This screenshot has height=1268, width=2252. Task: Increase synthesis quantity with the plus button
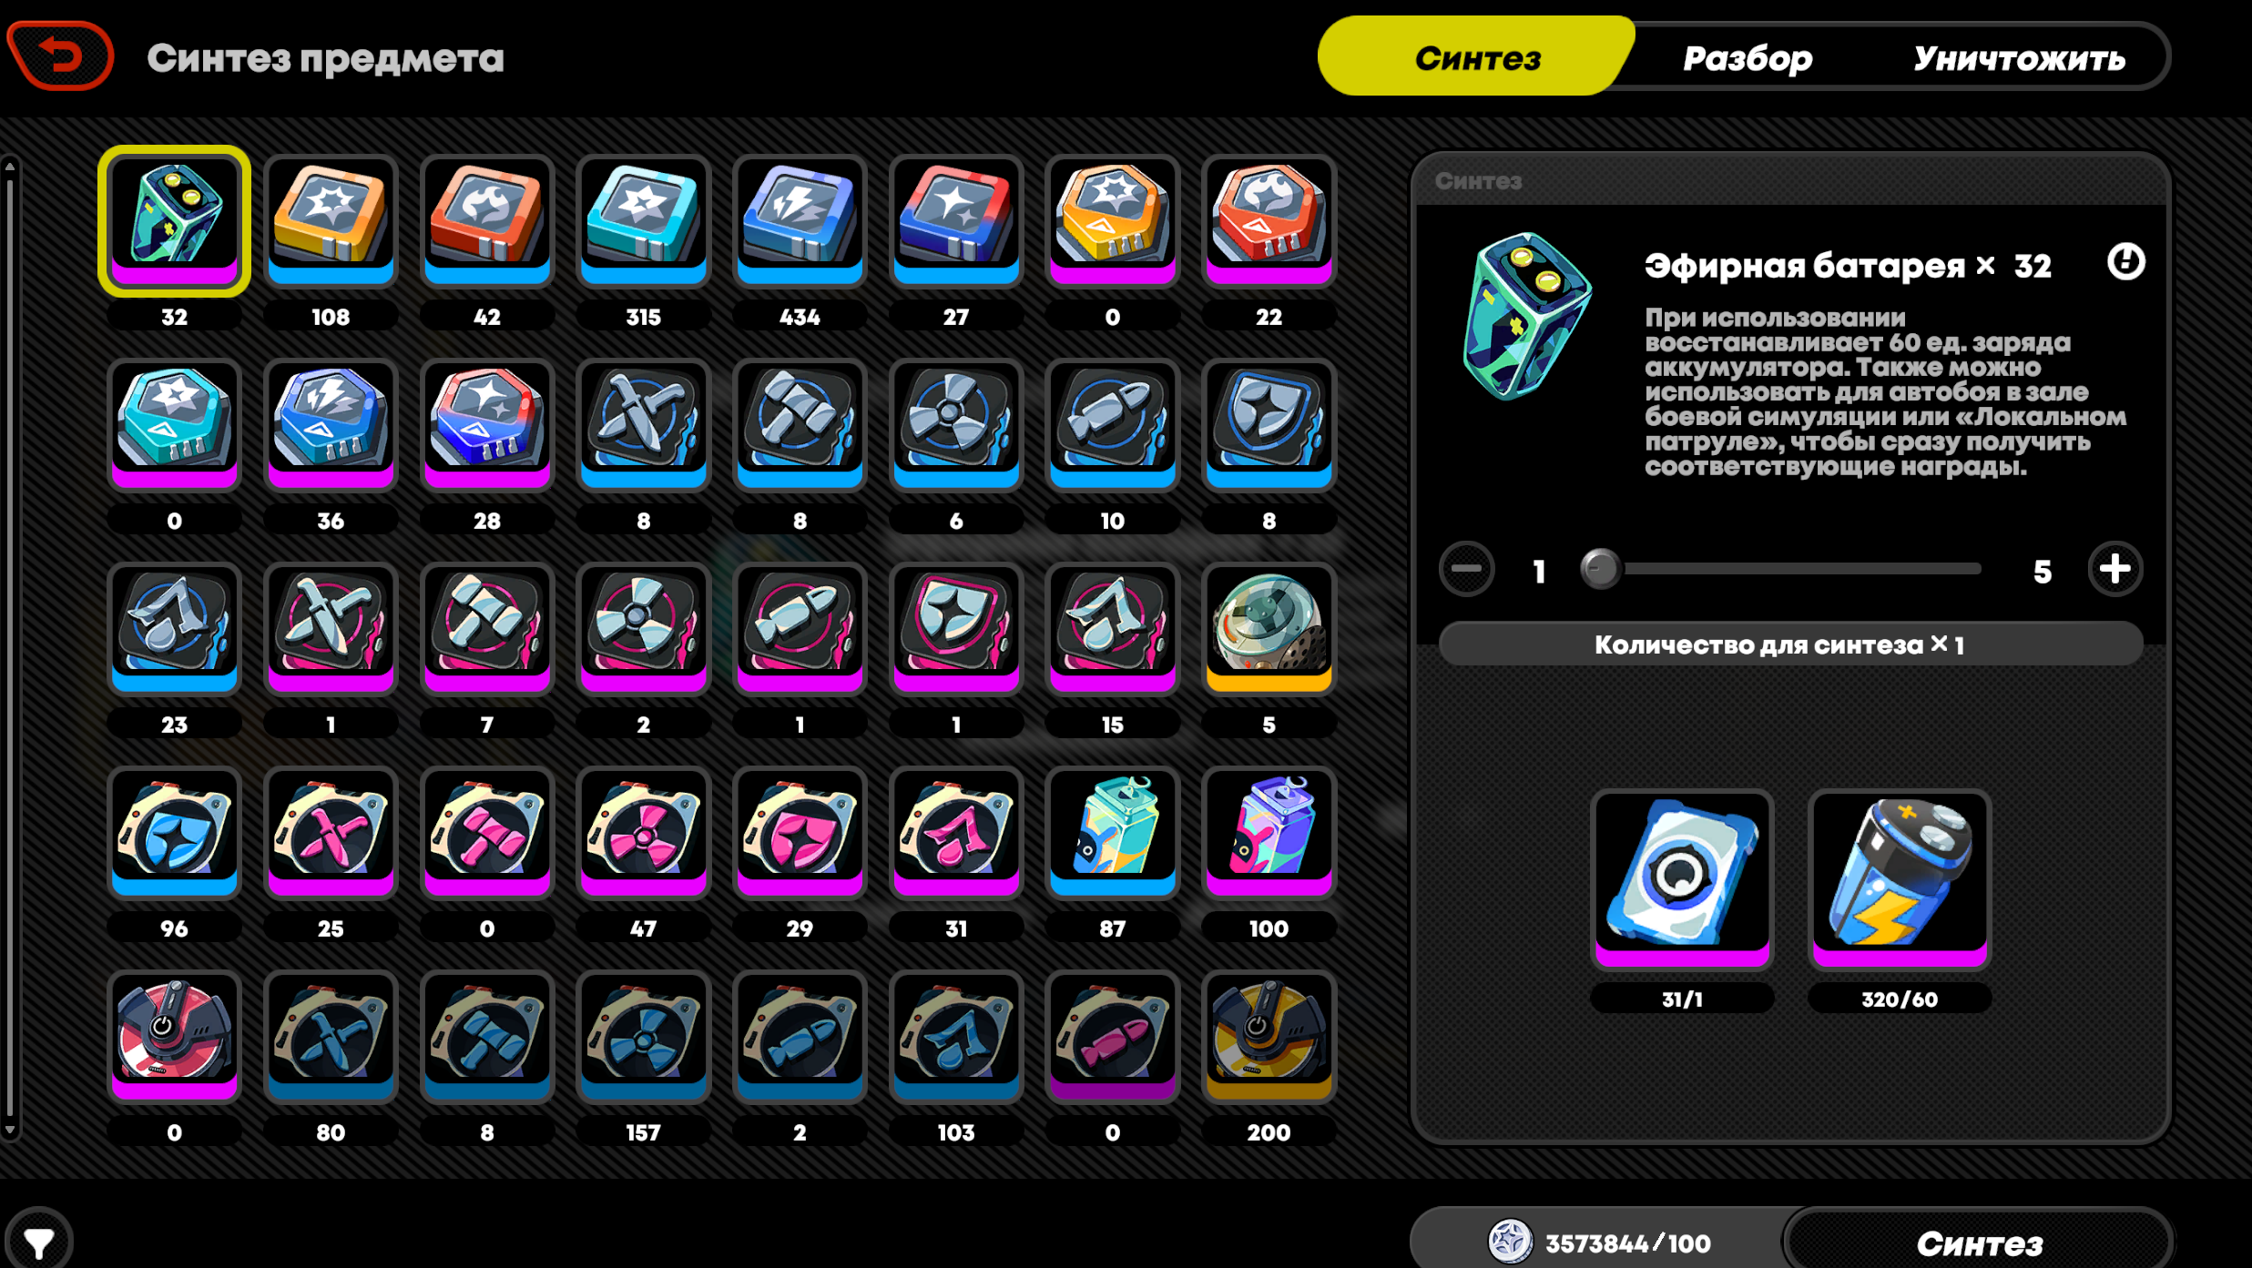tap(2114, 570)
